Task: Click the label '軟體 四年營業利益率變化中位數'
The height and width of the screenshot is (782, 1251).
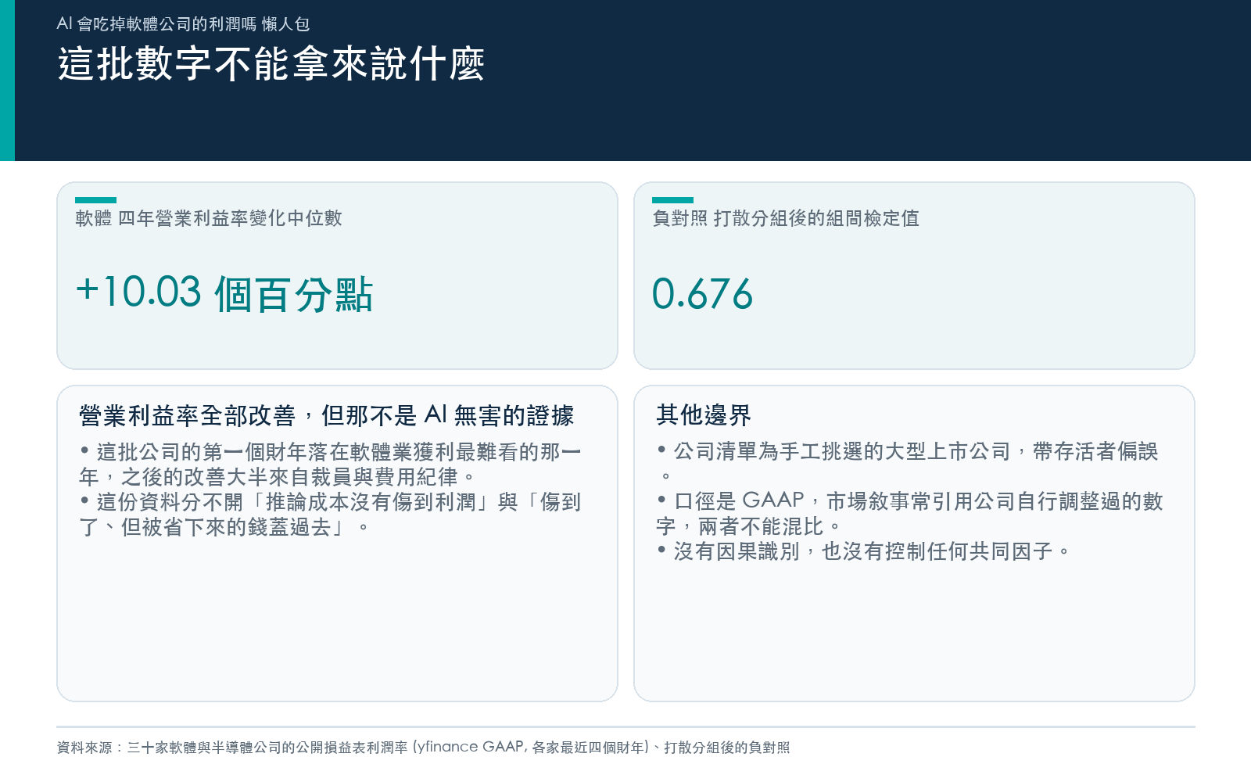Action: [209, 218]
